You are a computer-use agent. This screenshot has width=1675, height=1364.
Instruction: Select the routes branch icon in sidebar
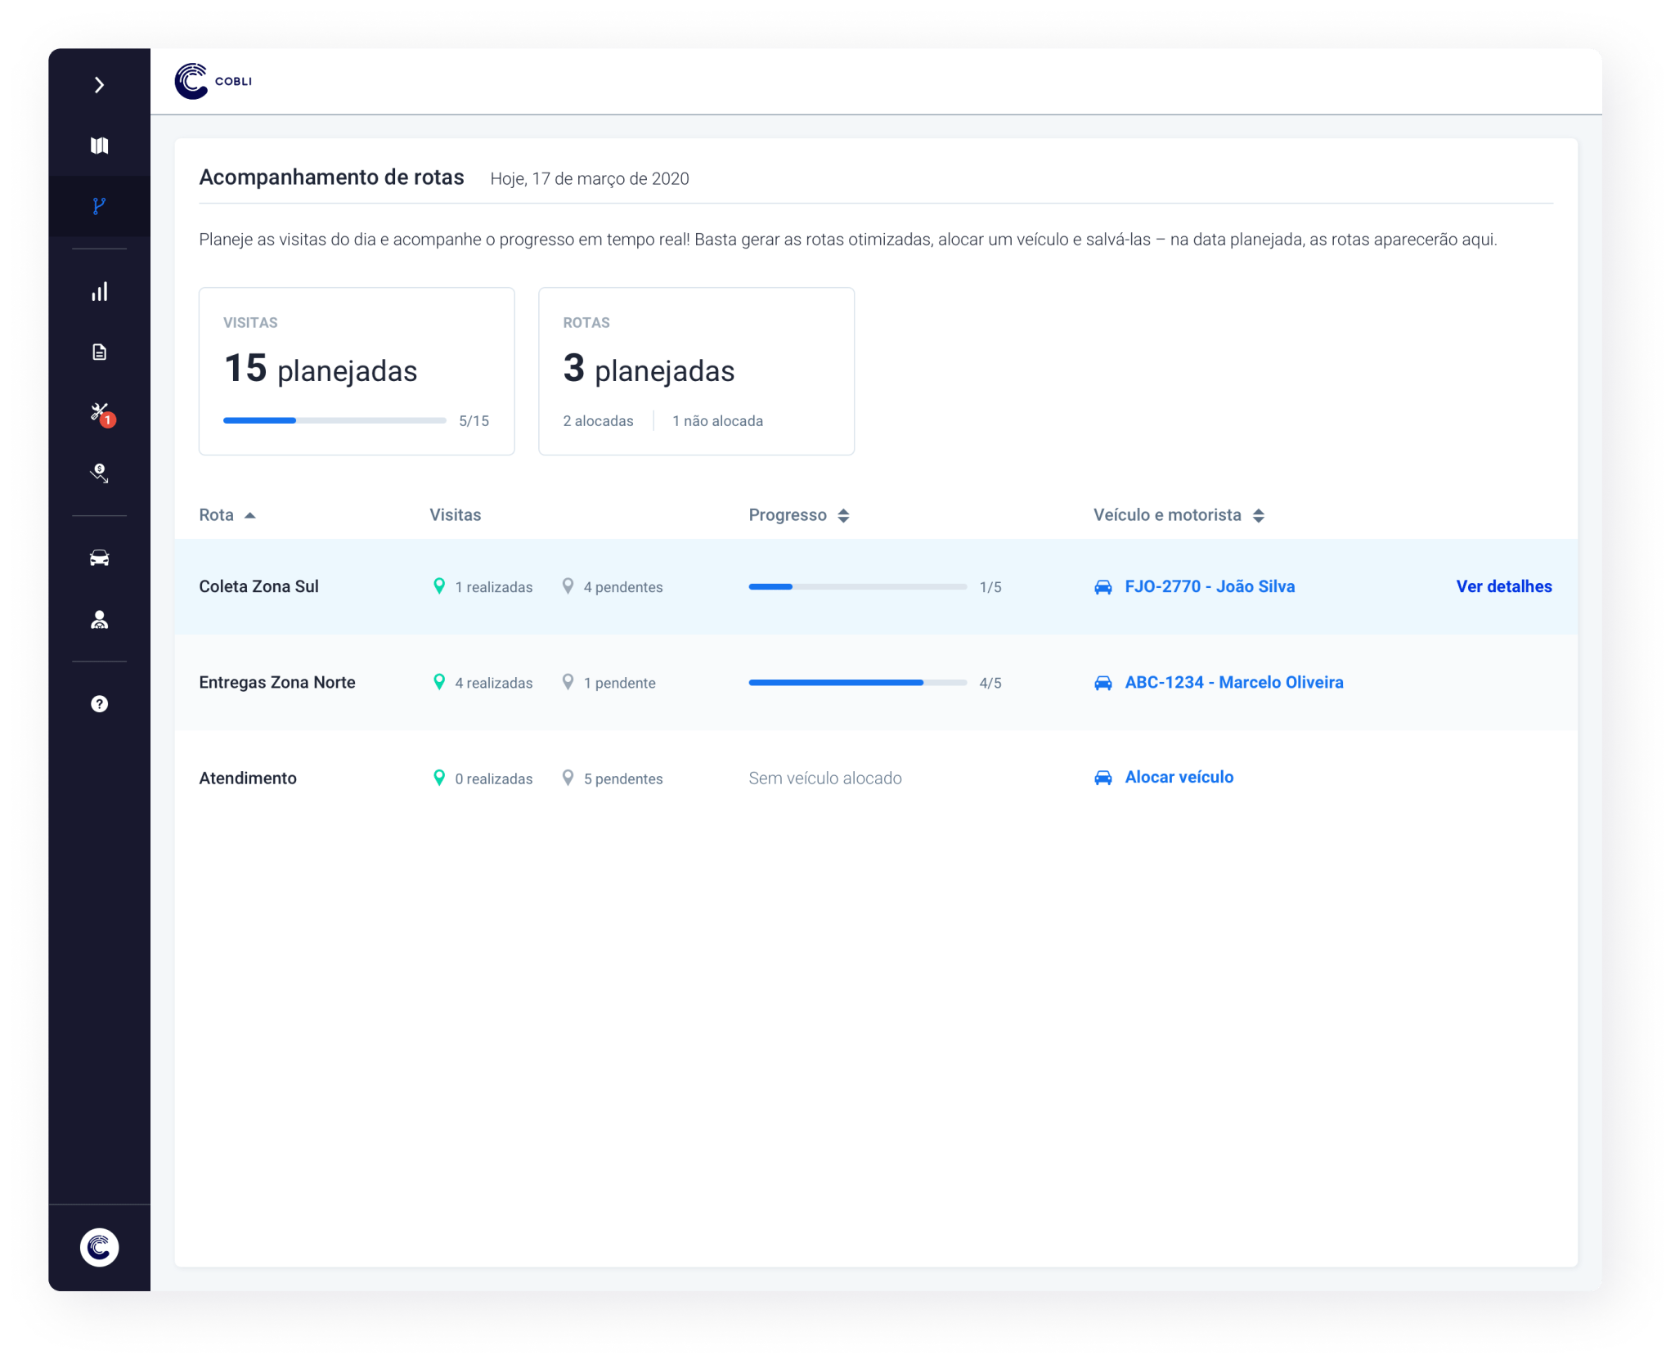tap(99, 206)
